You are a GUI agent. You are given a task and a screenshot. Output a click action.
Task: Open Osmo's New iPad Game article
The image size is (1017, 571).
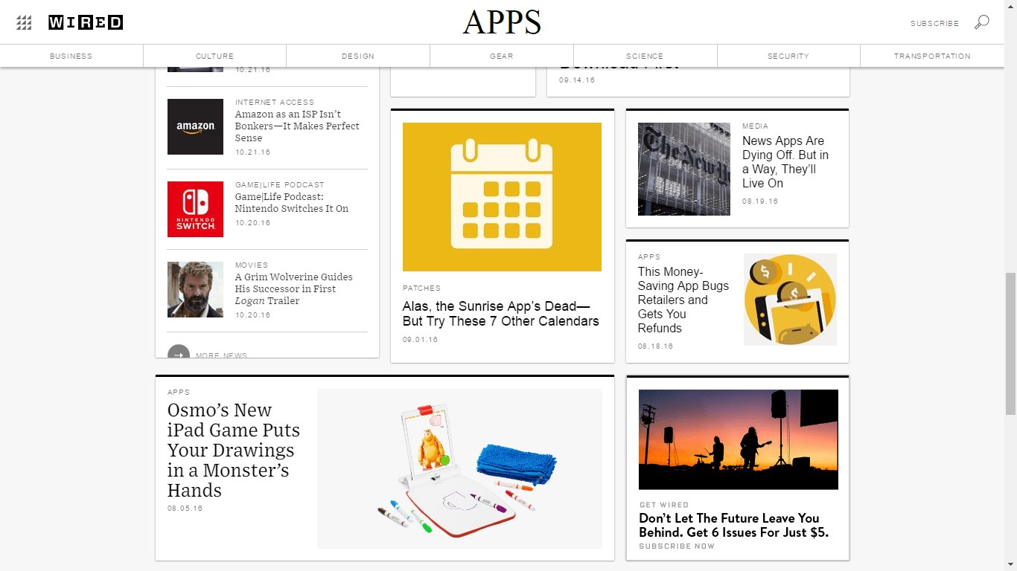point(234,450)
